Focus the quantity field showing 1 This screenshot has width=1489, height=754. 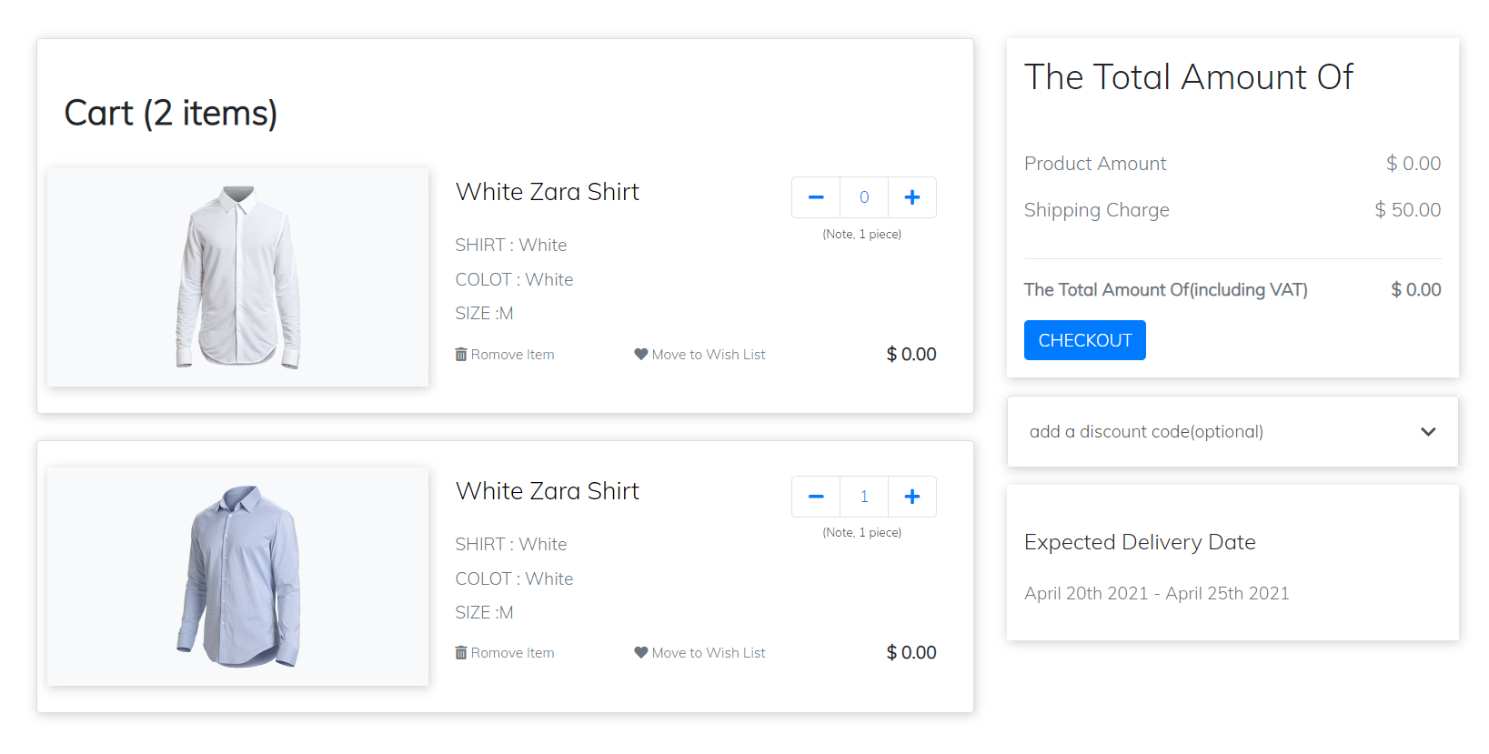pos(864,497)
